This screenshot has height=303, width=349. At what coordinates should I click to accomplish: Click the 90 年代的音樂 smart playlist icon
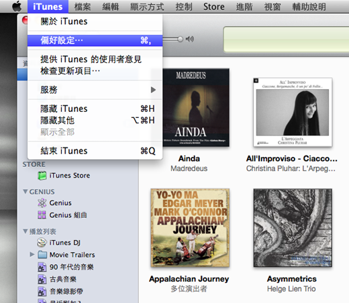tap(42, 267)
